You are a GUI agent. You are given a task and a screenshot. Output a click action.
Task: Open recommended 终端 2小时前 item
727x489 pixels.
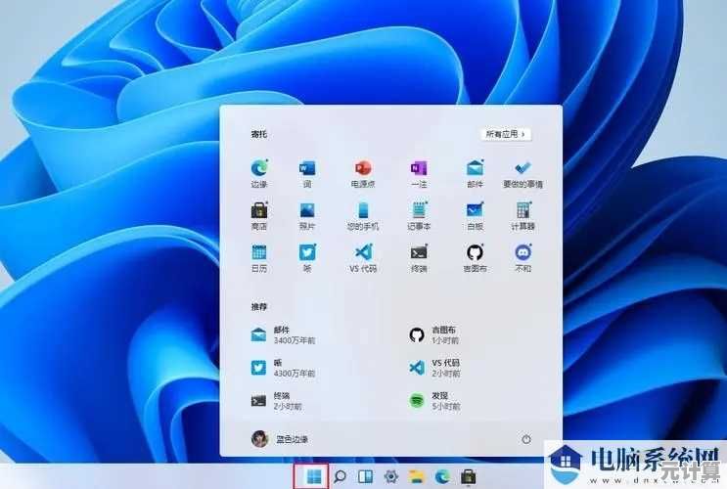pyautogui.click(x=277, y=400)
